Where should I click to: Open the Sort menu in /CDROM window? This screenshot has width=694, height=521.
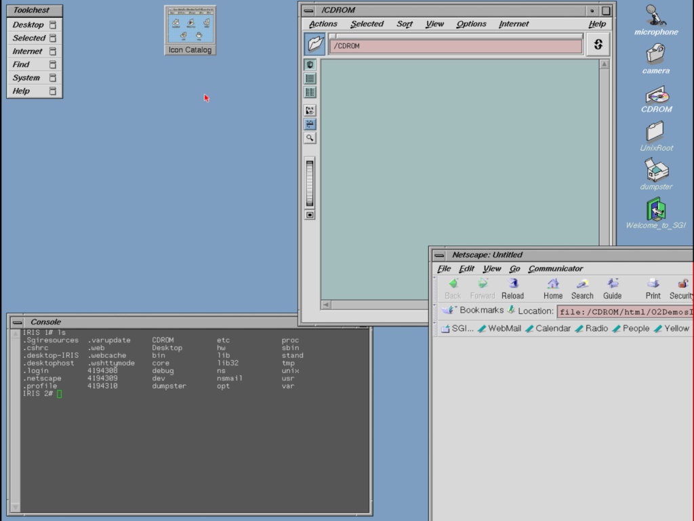coord(405,24)
